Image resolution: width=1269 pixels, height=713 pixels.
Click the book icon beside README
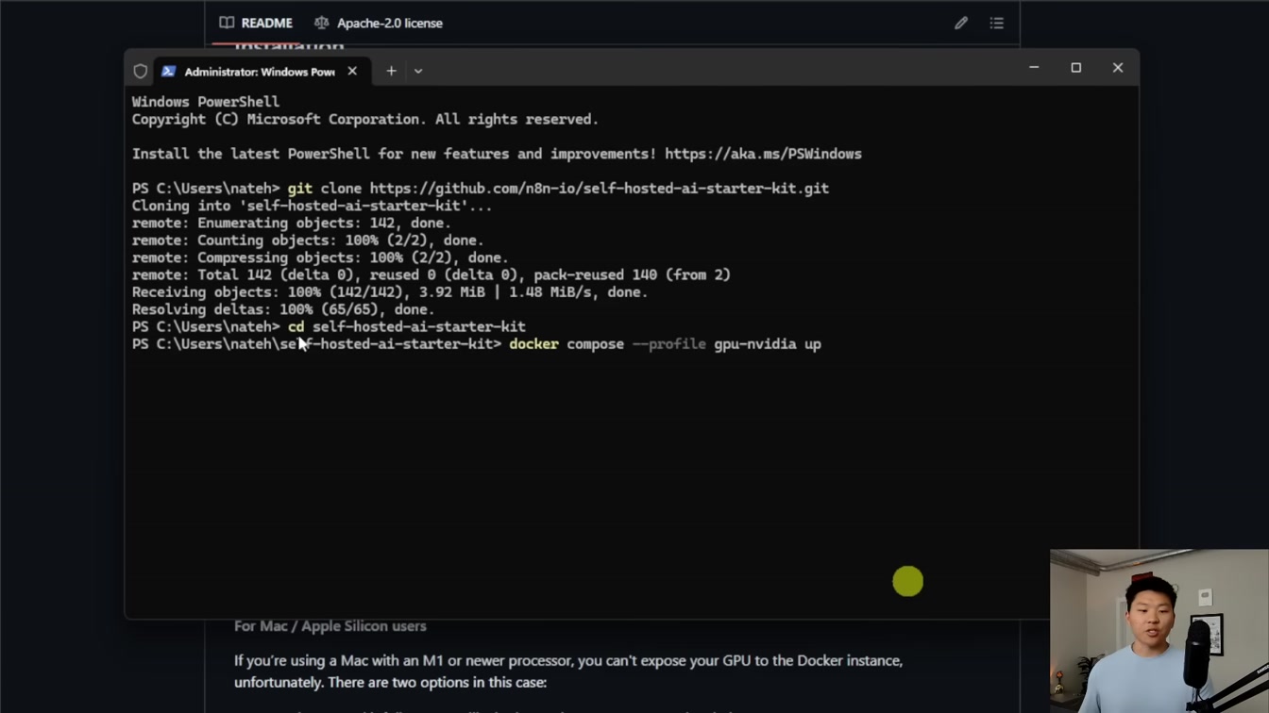[x=227, y=23]
